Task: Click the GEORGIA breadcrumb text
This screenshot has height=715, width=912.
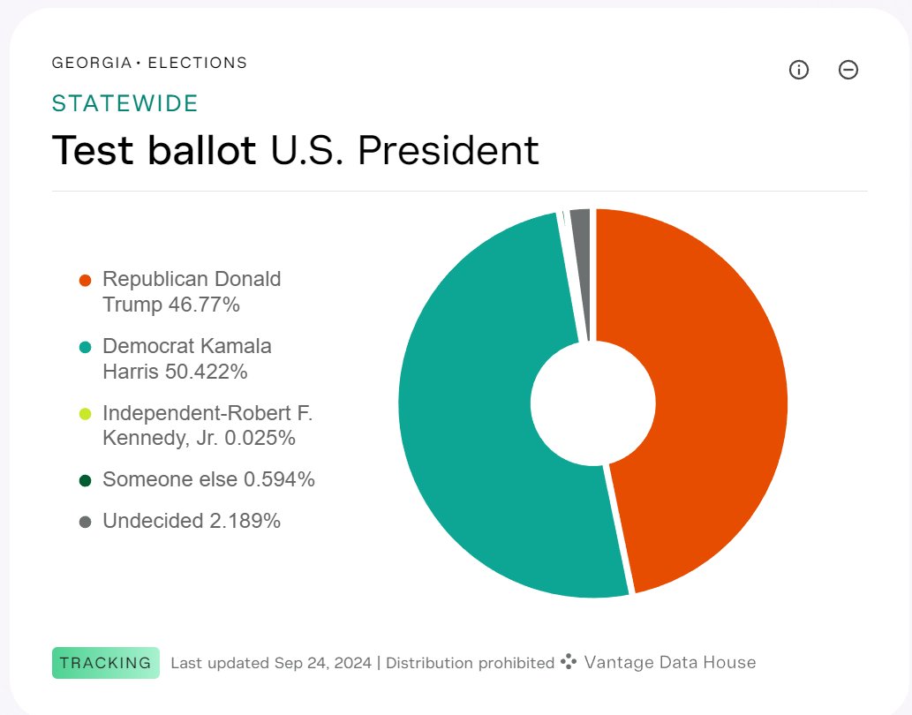Action: (x=91, y=64)
